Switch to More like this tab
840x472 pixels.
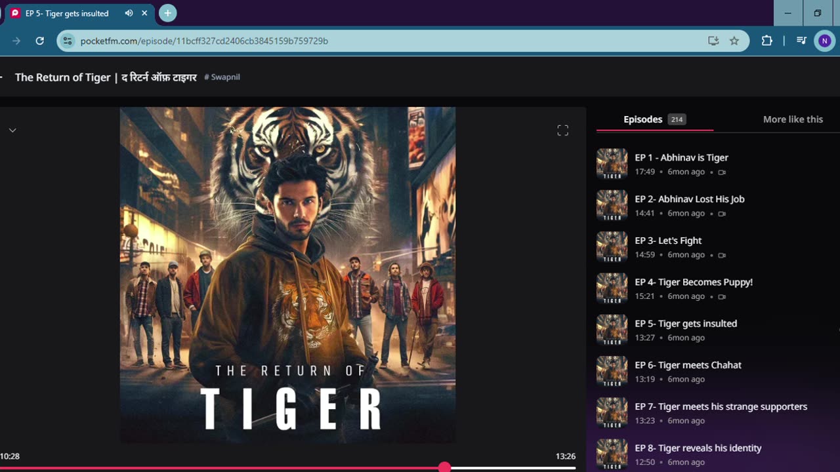pos(793,119)
